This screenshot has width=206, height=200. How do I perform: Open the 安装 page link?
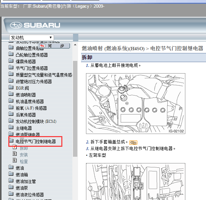click(24, 155)
